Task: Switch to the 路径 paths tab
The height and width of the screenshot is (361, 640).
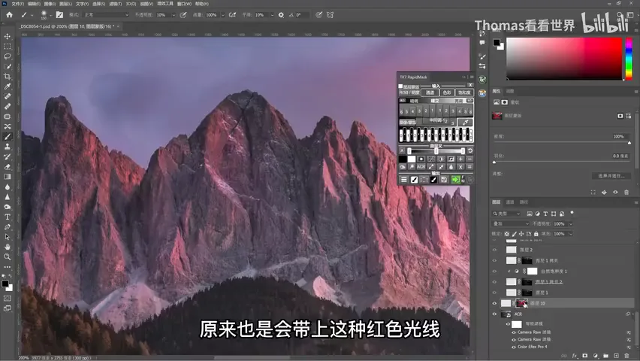Action: [x=524, y=202]
